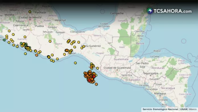Click the Yuscarán label
Image resolution: width=198 pixels, height=112 pixels.
click(x=154, y=79)
